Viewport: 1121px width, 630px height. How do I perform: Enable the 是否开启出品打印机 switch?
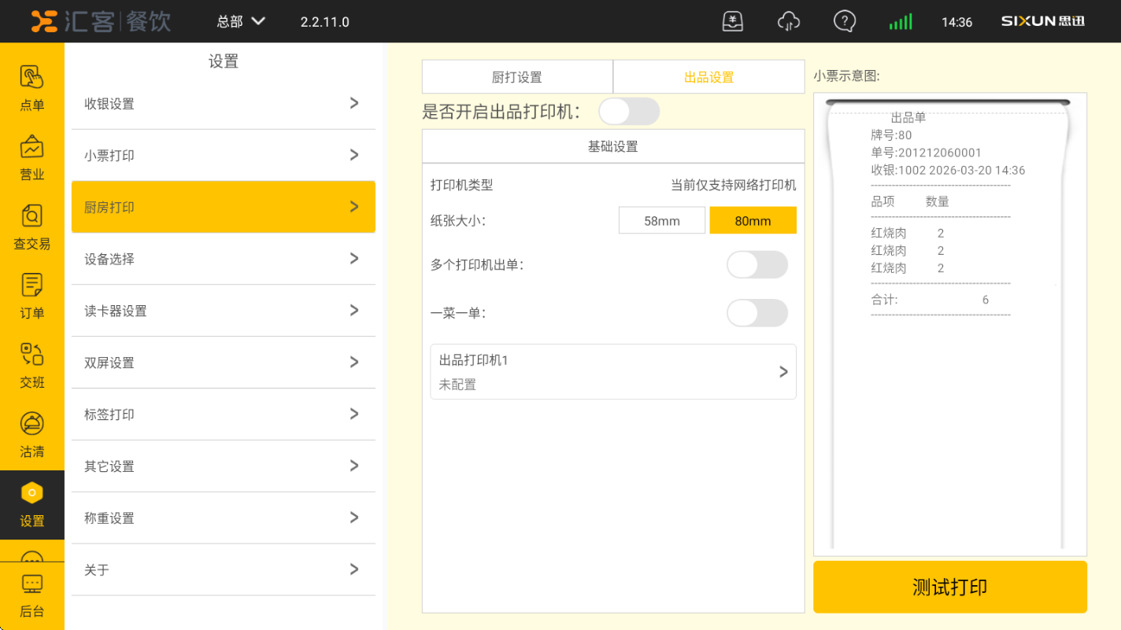coord(628,112)
